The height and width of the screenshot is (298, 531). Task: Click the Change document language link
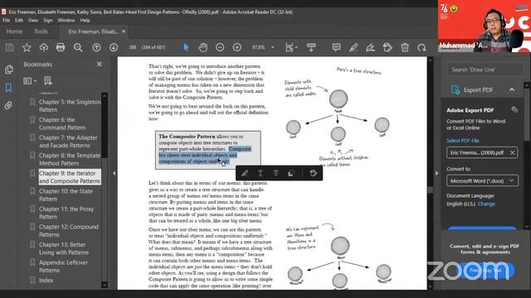click(x=486, y=204)
